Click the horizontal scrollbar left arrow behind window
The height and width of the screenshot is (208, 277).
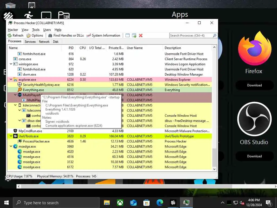19,186
